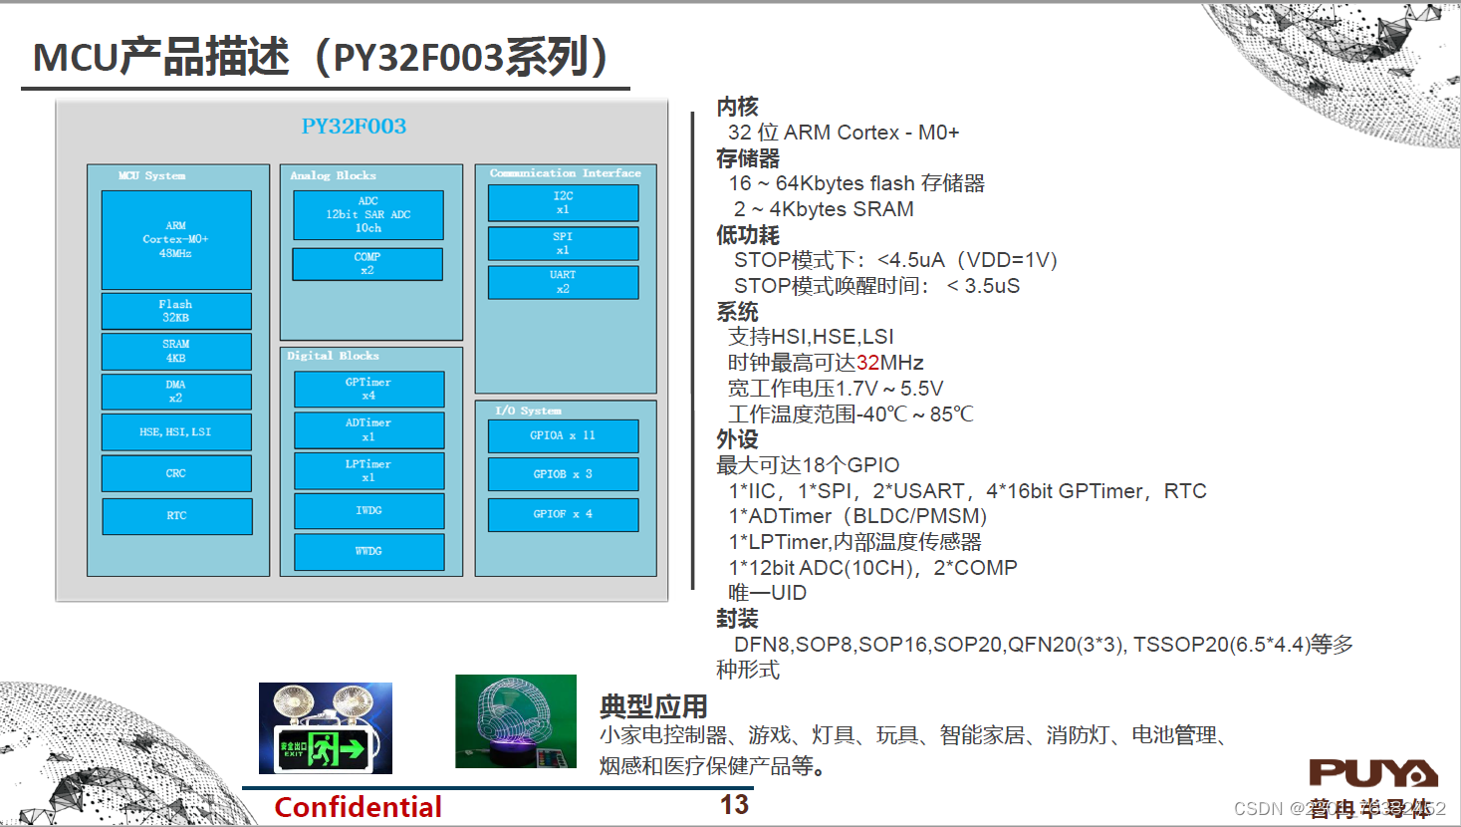Click the 16 ~ 64Kbytes flash line
The width and height of the screenshot is (1461, 827).
(856, 183)
